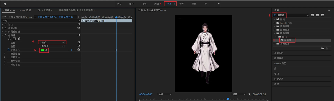Show more workspaces with the double-arrow button
334x101 pixels.
[219, 4]
